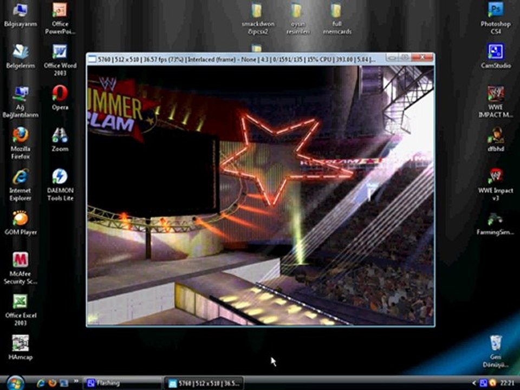Viewport: 520px width, 390px height.
Task: Open Office PowerPoint desktop shortcut
Action: (x=60, y=18)
